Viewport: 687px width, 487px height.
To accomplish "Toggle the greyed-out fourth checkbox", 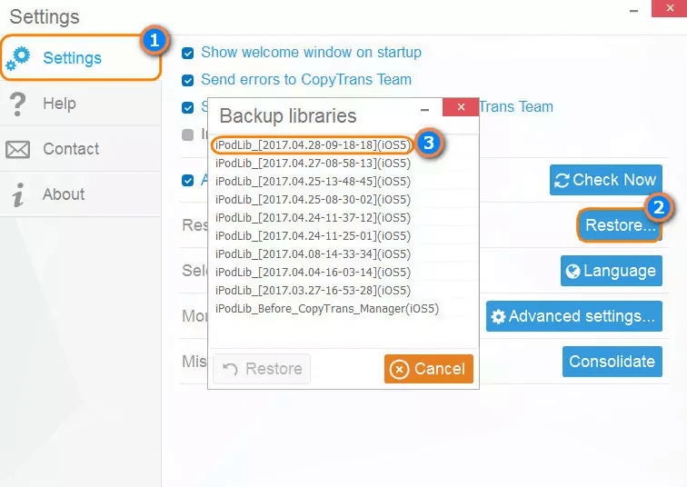I will tap(187, 134).
